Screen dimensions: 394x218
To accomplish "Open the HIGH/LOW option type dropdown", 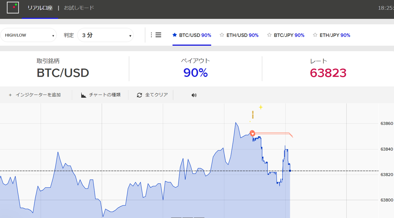I will coord(29,35).
